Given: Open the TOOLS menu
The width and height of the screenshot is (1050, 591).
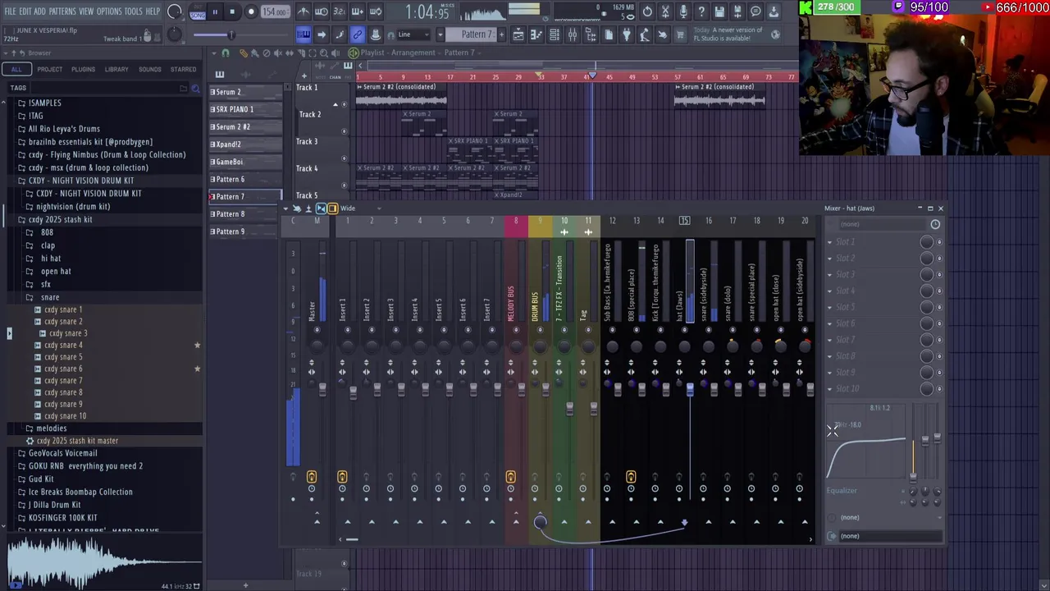Looking at the screenshot, I should pyautogui.click(x=133, y=11).
